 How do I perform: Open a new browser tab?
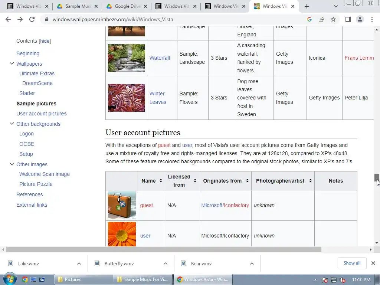[x=307, y=6]
